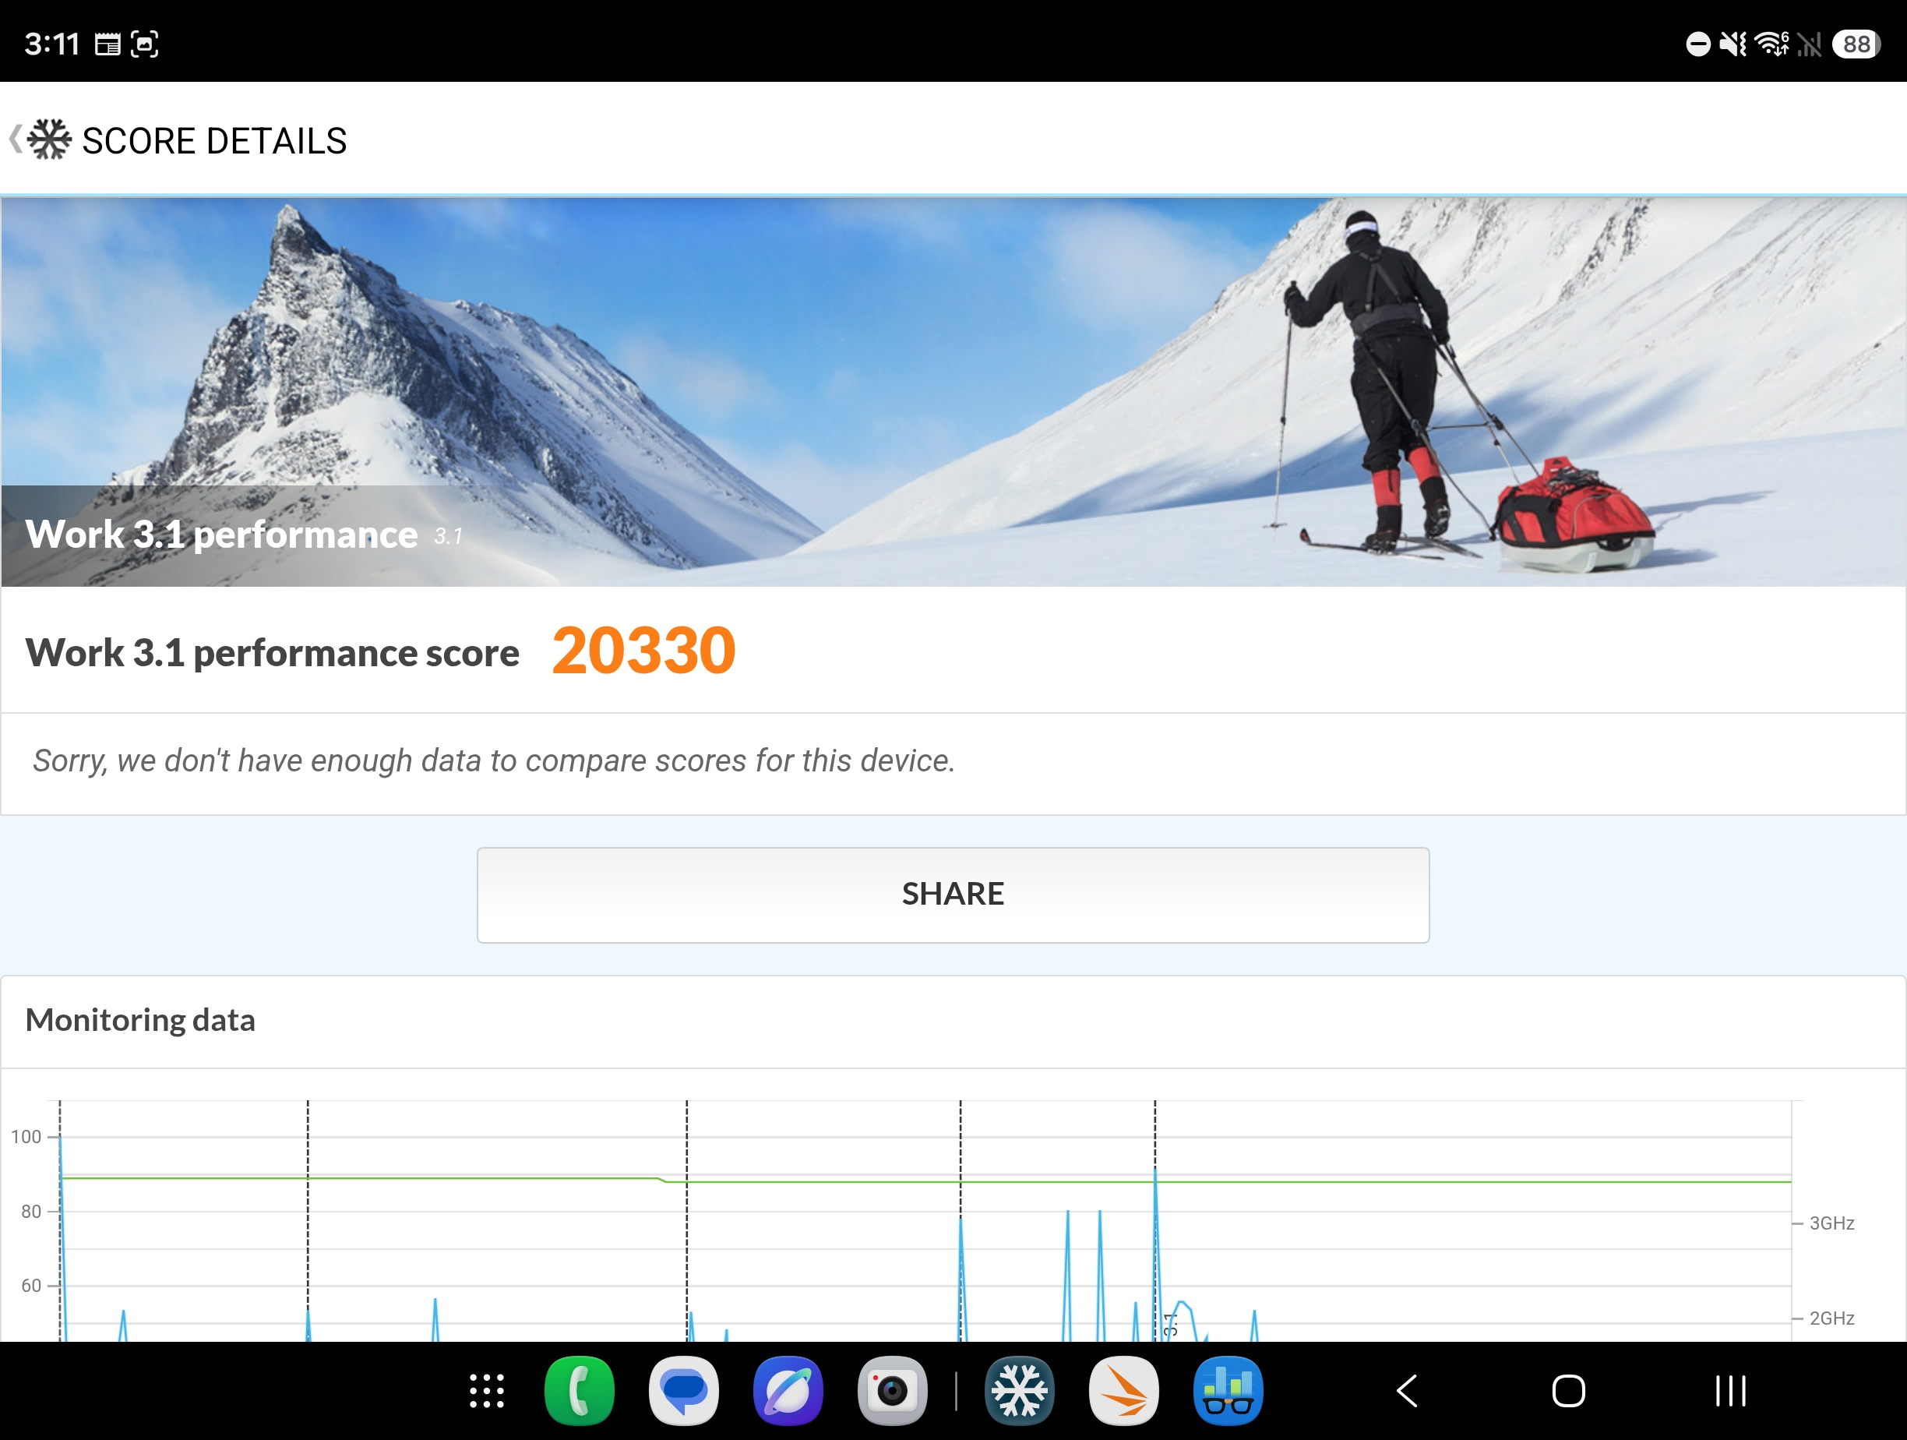Tap the calendar notification icon

pos(108,44)
